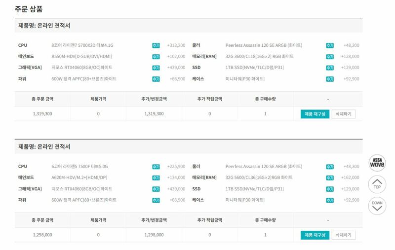Image resolution: width=395 pixels, height=250 pixels.
Task: Click 삭제하기 for the 1,319,300 order
Action: (343, 114)
